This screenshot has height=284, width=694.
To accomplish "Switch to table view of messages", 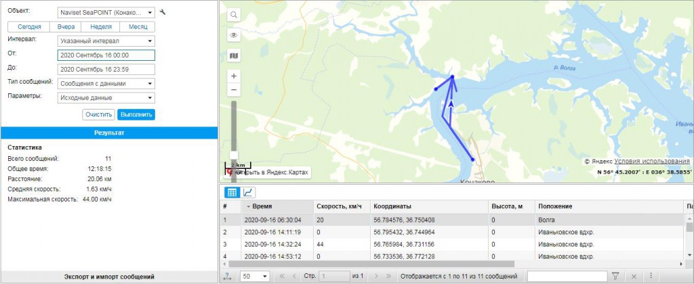I will tap(232, 192).
